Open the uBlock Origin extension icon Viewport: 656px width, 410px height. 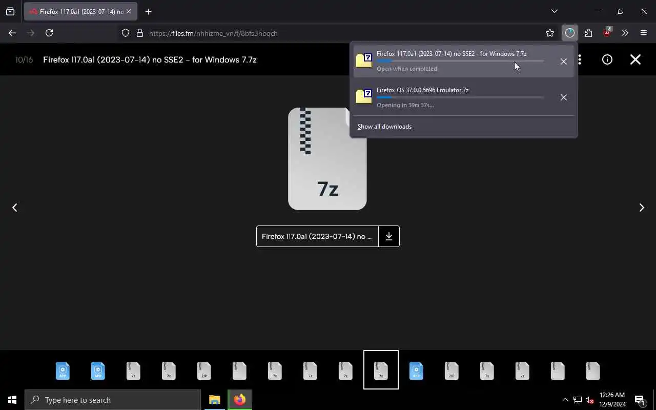tap(607, 33)
